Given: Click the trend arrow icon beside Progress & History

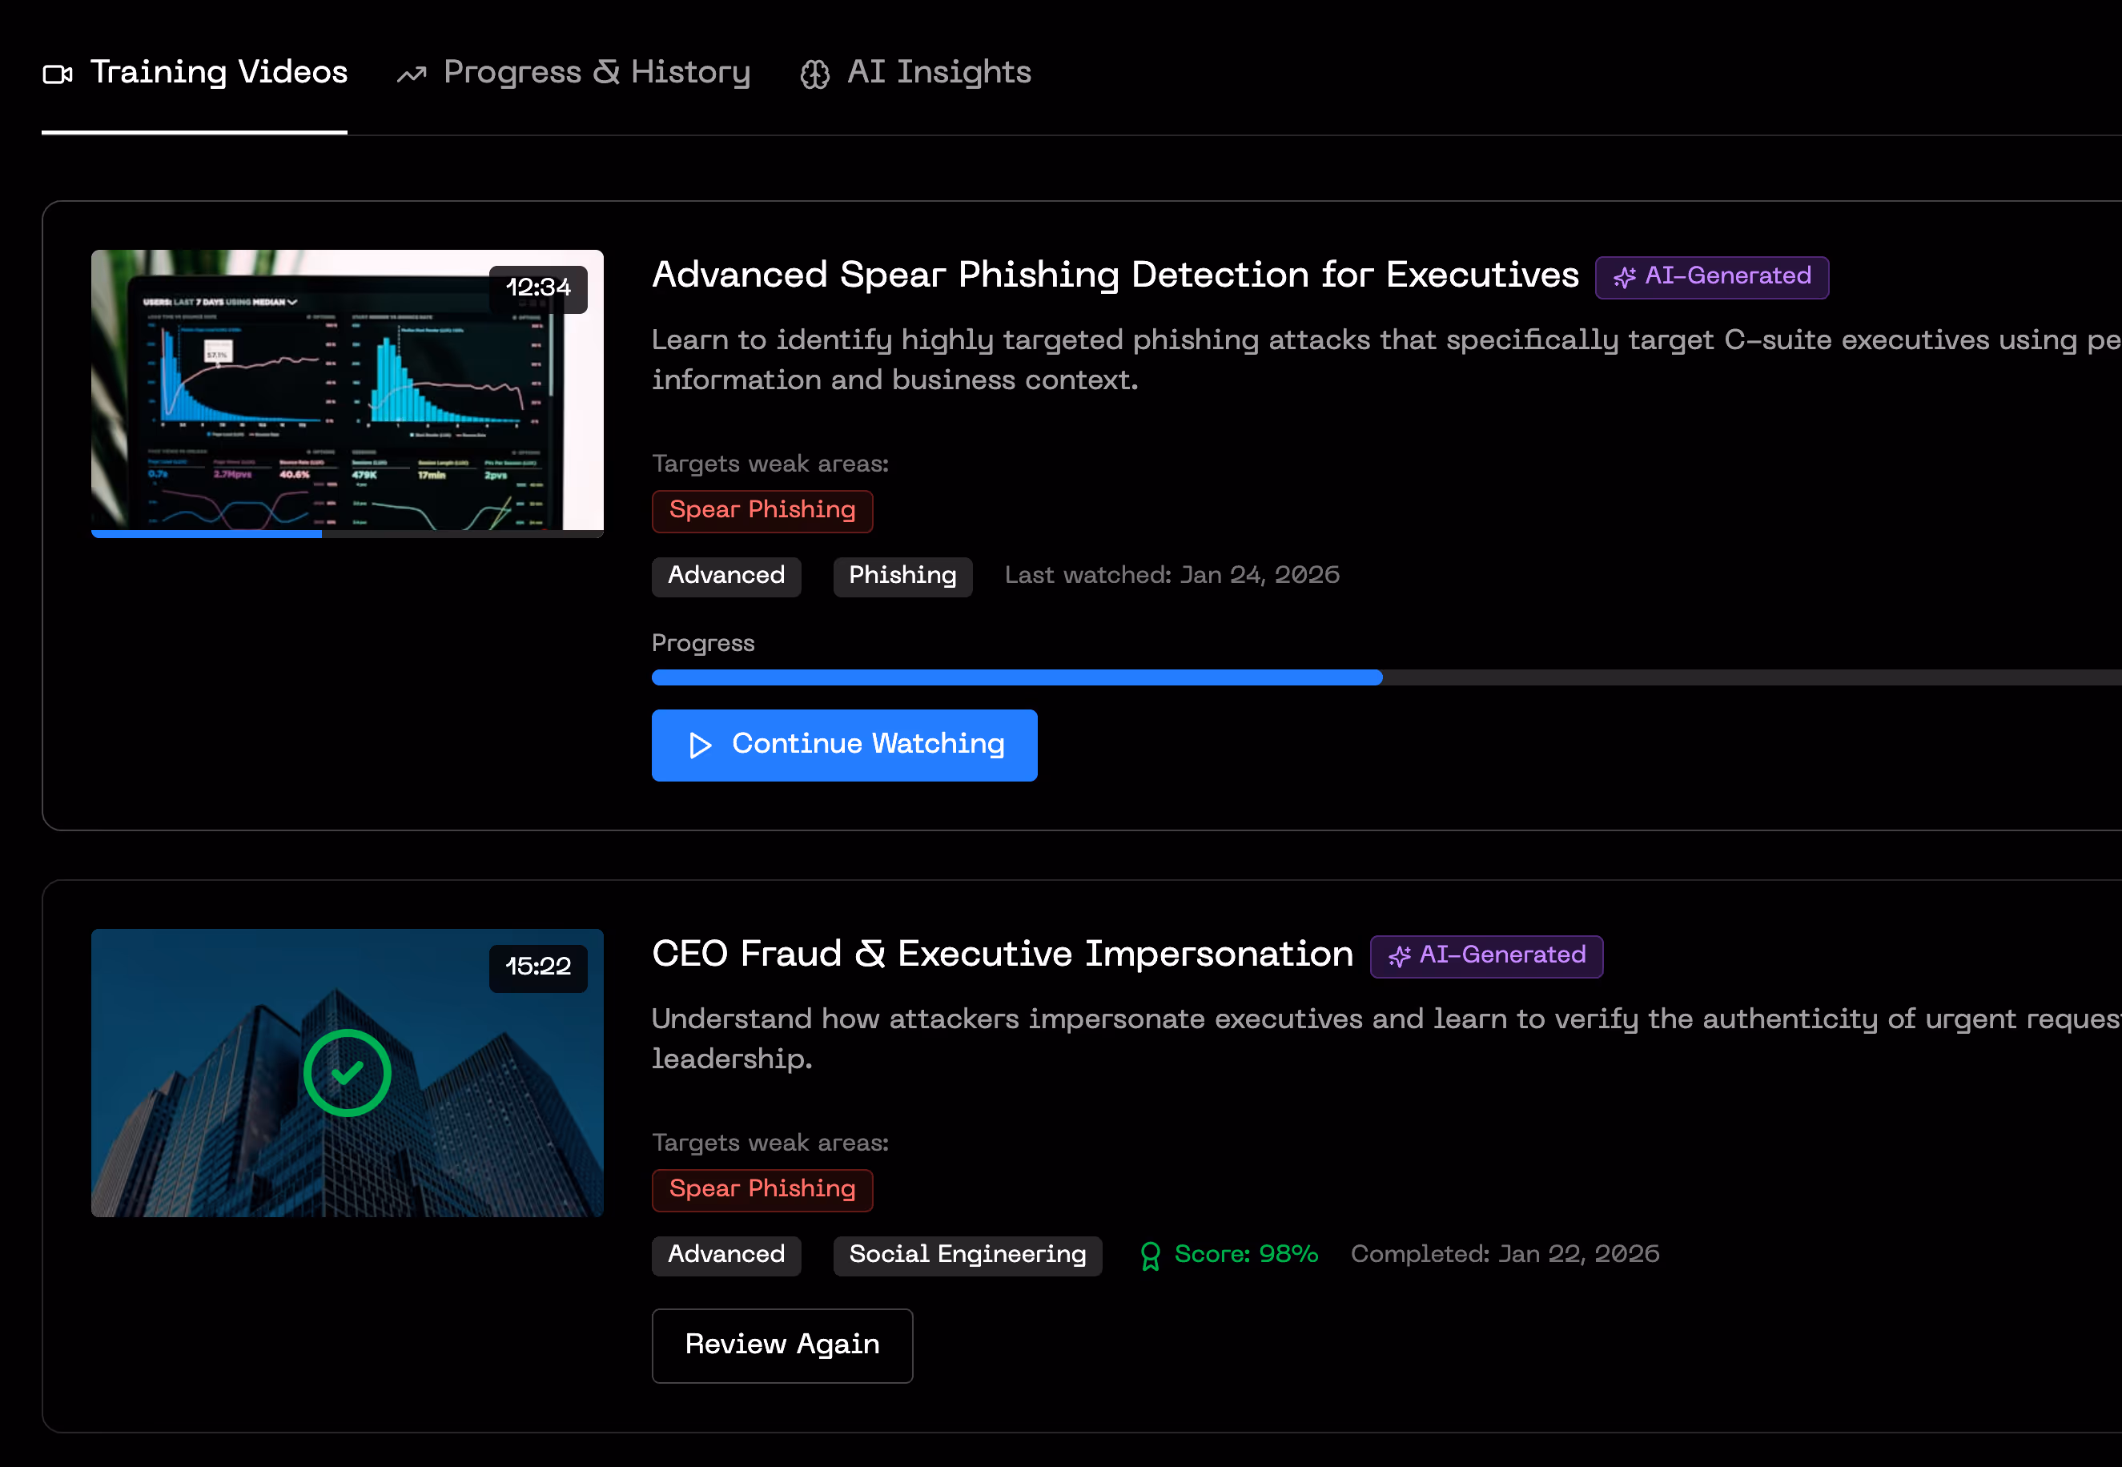Looking at the screenshot, I should (412, 74).
